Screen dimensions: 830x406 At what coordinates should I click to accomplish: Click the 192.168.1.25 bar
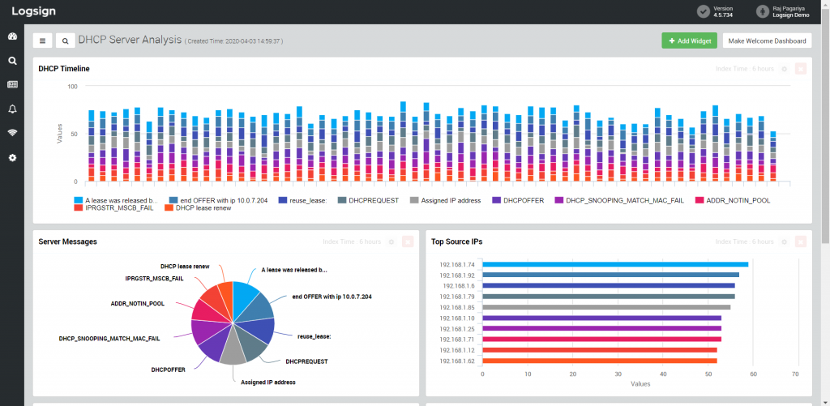(602, 329)
